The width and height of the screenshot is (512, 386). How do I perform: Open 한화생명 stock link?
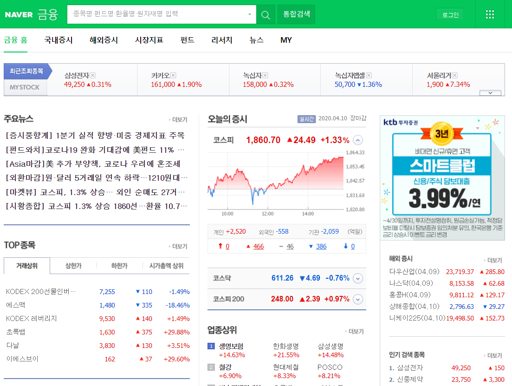286,347
